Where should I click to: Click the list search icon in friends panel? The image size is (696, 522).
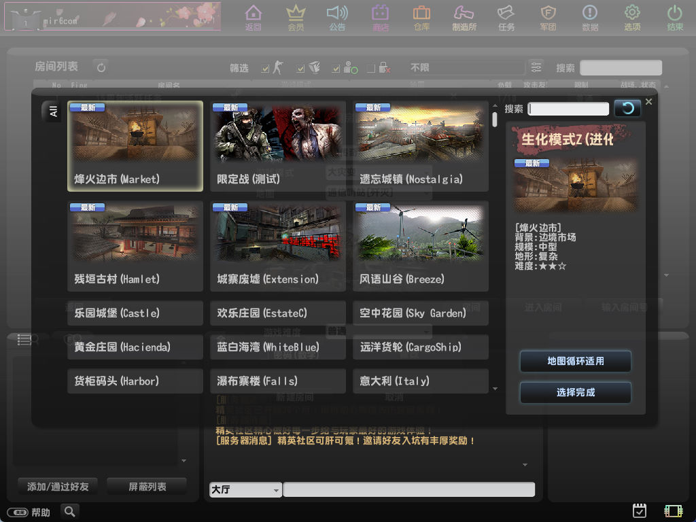[x=28, y=340]
